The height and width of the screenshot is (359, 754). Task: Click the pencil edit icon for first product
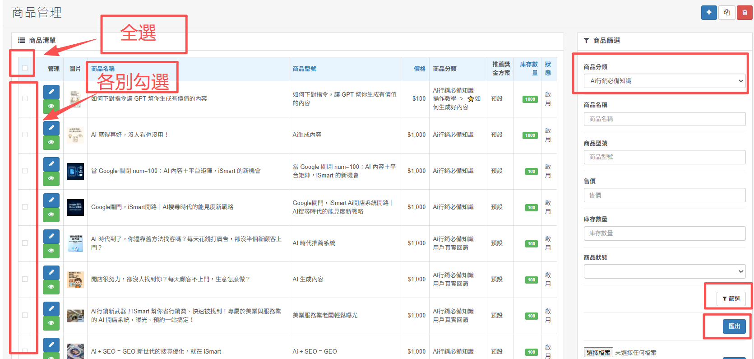click(51, 92)
